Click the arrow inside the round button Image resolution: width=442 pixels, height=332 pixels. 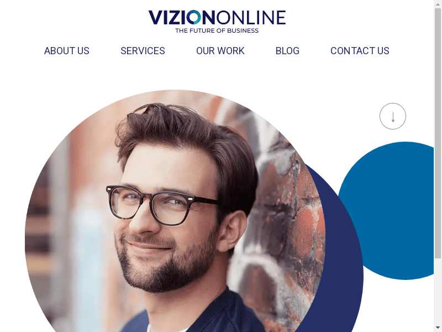393,117
